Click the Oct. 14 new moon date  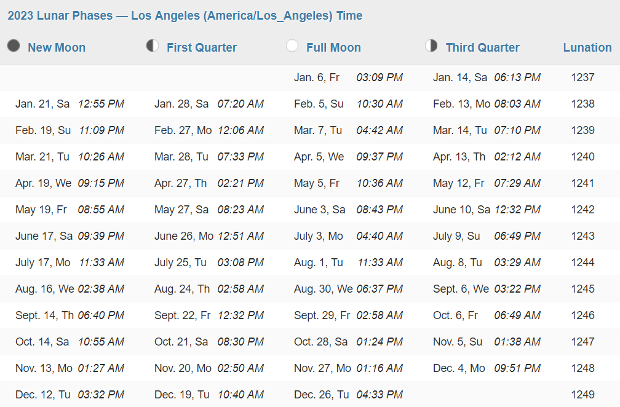click(x=42, y=342)
